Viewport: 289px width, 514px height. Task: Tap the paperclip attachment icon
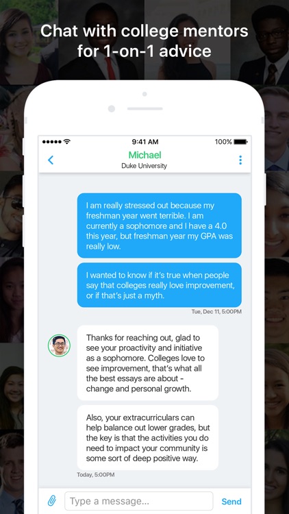[52, 501]
